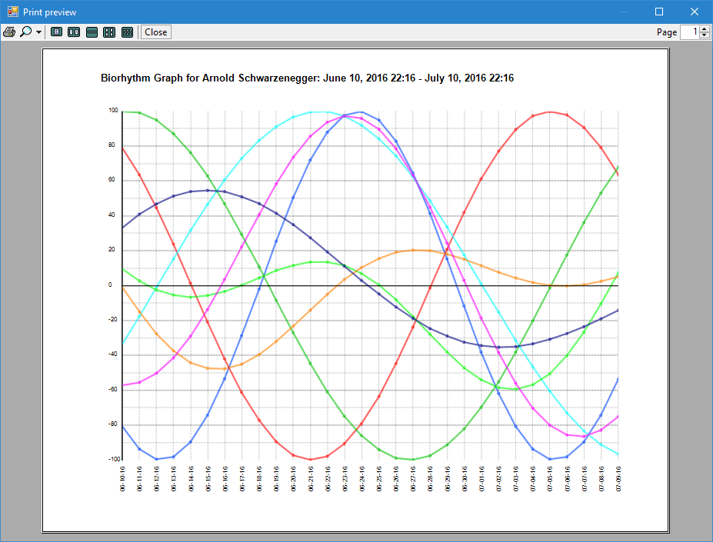Click the -100 y-axis label
The image size is (713, 542).
pos(114,459)
